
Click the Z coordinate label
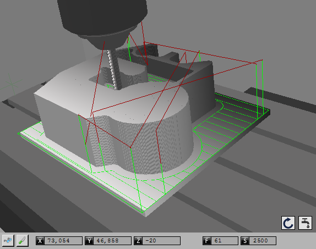[x=138, y=241]
